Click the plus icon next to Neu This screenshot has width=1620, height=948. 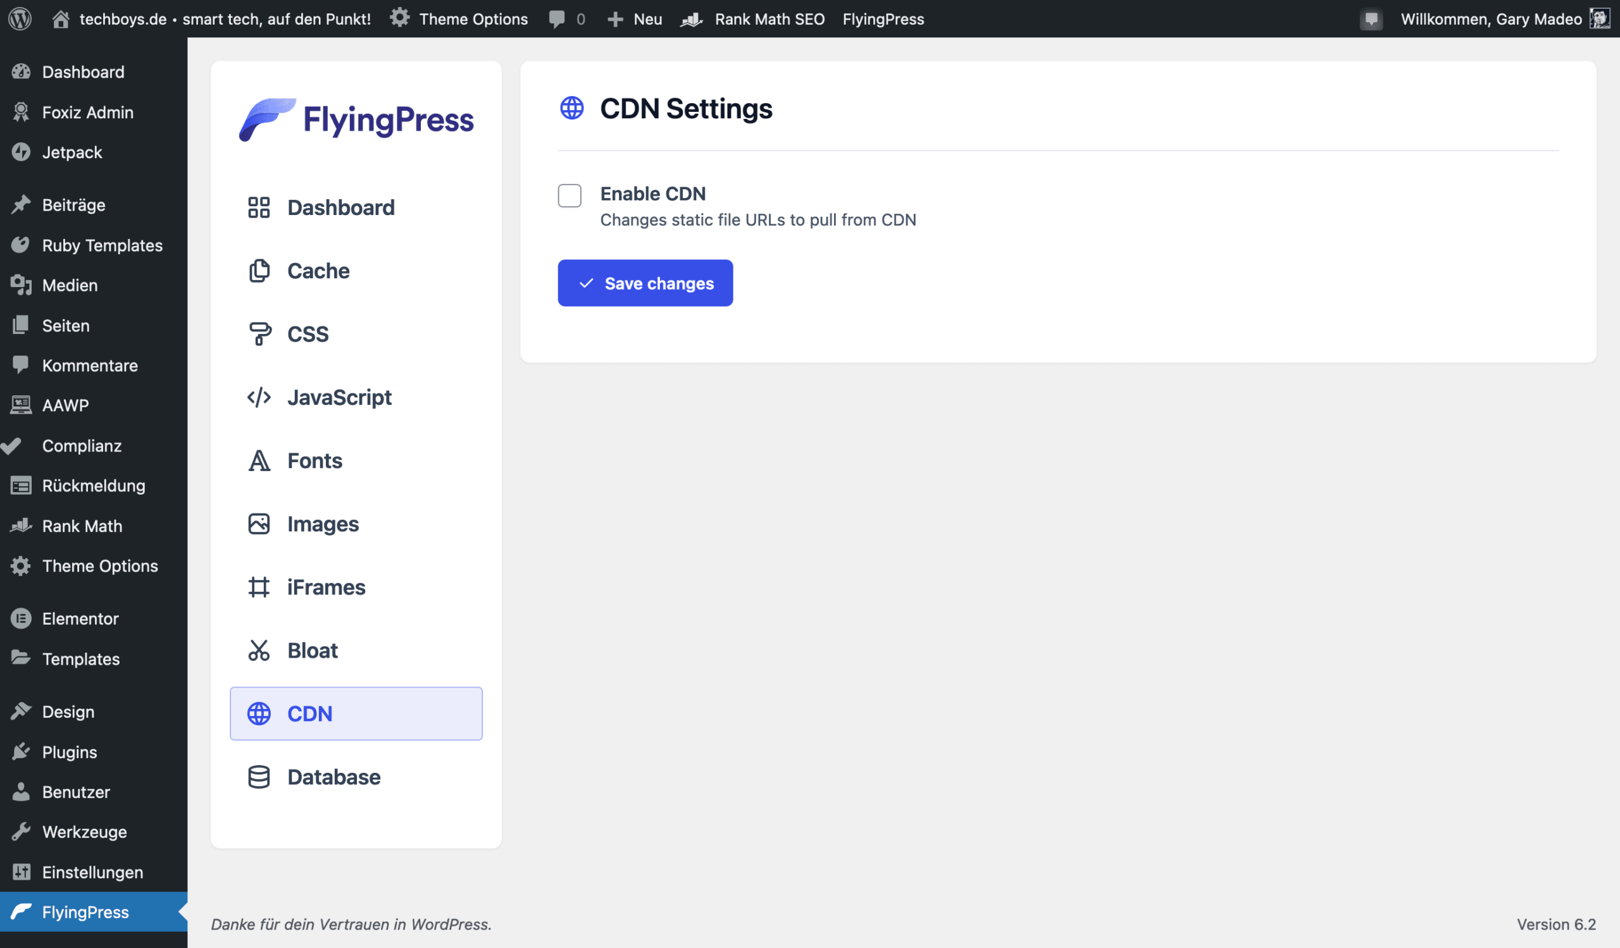coord(615,19)
